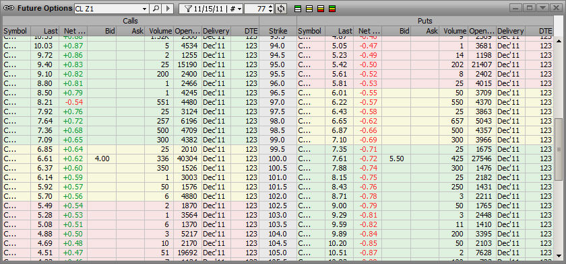Sort by Puts Volume column header
Viewport: 566px width, 264px height.
[453, 32]
